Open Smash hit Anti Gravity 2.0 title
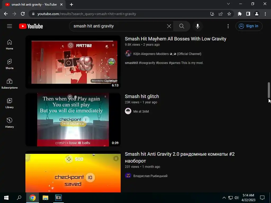 point(180,157)
